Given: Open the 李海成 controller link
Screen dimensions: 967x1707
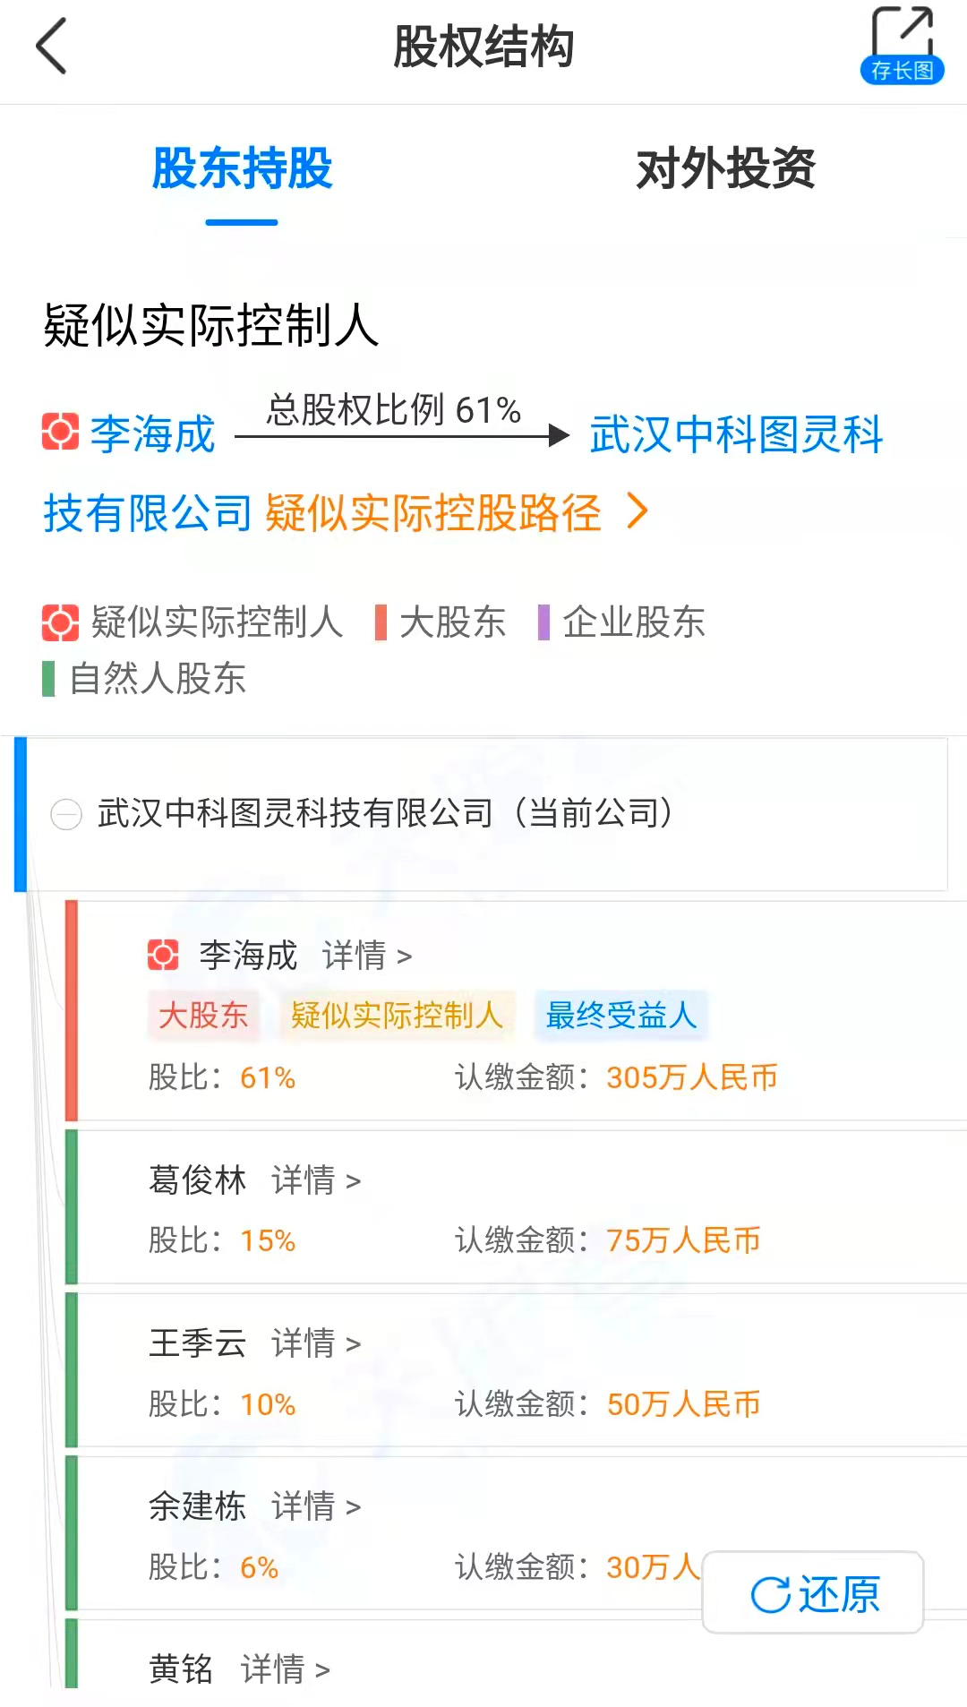Looking at the screenshot, I should pyautogui.click(x=153, y=433).
